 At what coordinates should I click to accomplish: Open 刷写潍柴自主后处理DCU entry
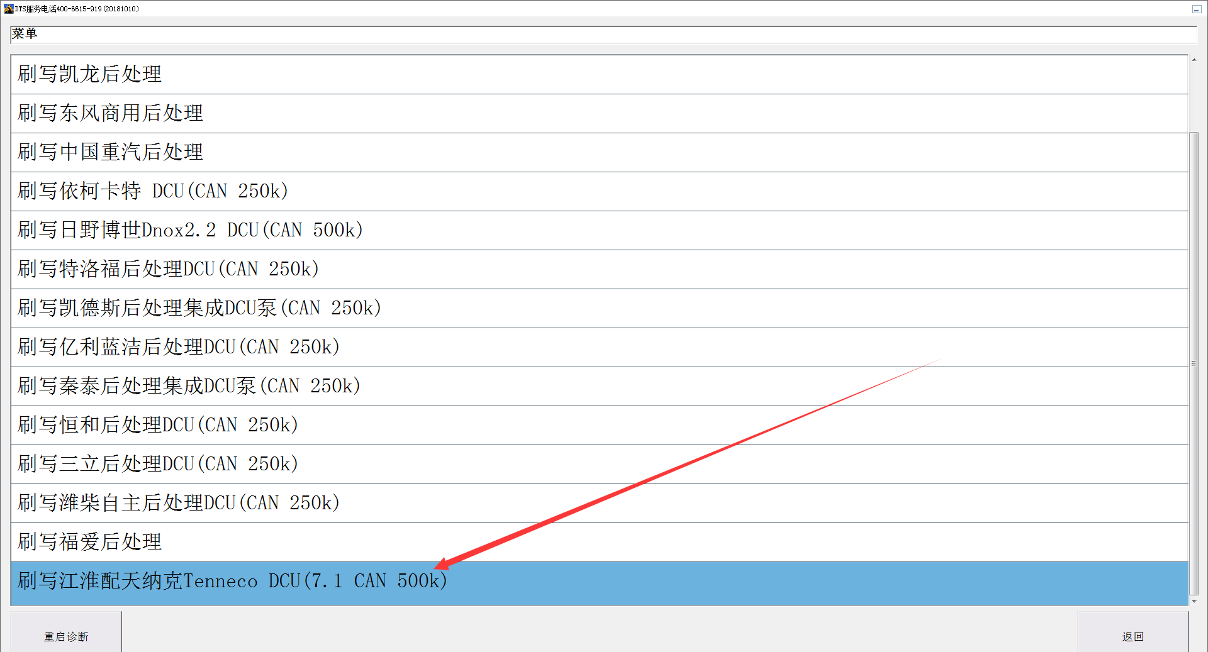[x=599, y=504]
